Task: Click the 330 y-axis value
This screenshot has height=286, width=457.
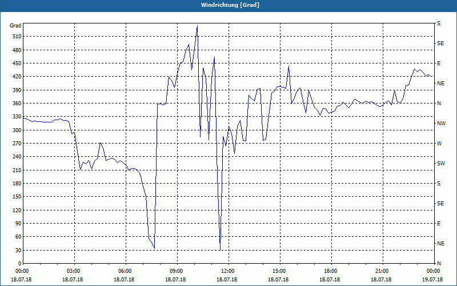Action: pos(17,117)
